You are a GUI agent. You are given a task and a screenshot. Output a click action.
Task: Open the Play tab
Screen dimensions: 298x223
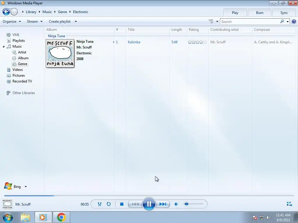pos(235,13)
